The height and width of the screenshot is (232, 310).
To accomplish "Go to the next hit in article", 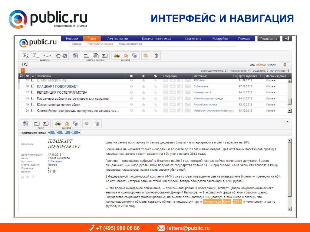I will point(68,133).
